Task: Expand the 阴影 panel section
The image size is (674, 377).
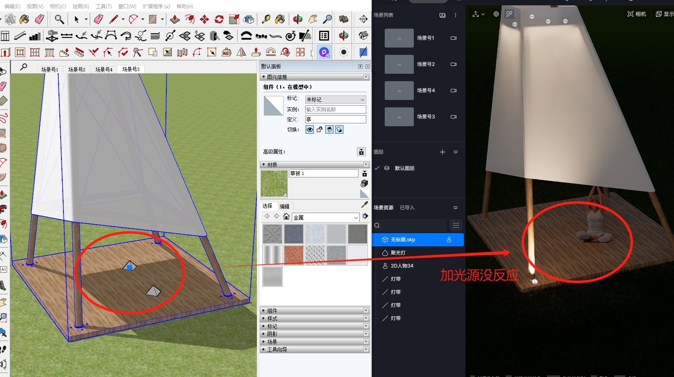Action: (x=272, y=334)
